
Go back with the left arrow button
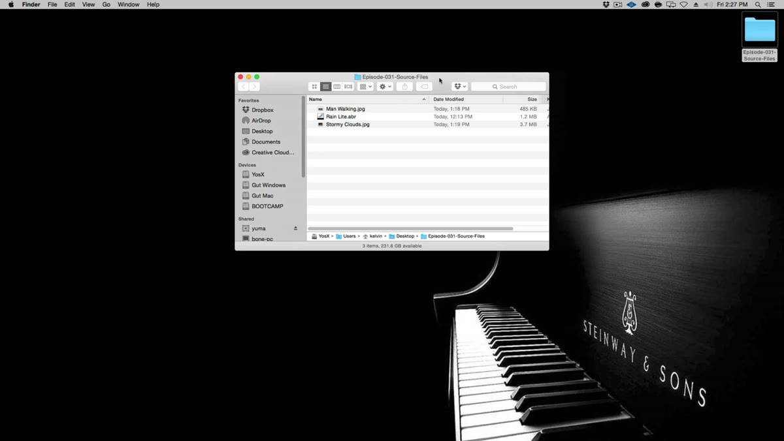[x=243, y=87]
